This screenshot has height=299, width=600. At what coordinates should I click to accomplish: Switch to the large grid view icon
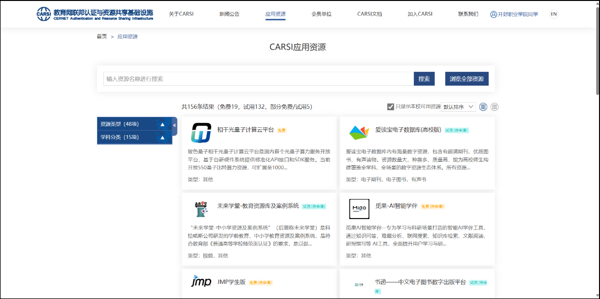[483, 107]
